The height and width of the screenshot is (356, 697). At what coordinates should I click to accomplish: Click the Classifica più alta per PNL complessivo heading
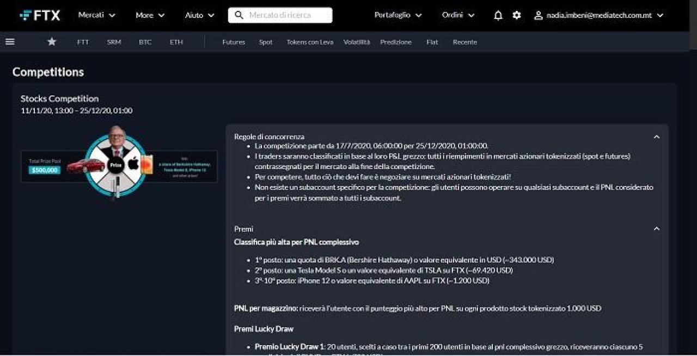296,242
